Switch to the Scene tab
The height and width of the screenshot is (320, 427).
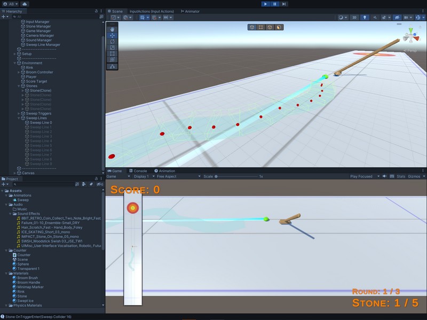click(115, 11)
